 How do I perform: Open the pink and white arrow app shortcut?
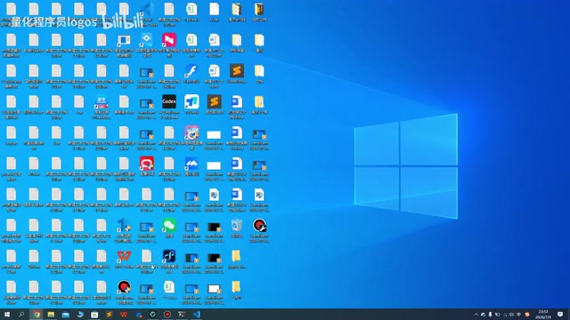[x=169, y=40]
